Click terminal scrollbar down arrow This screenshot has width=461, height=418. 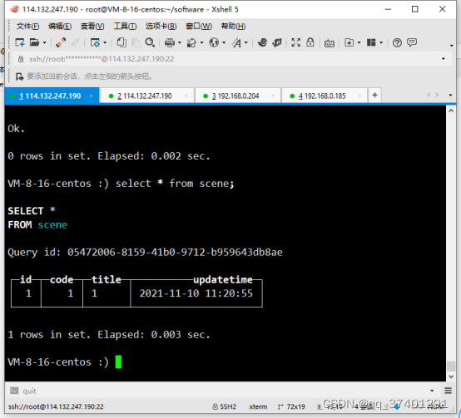451,376
